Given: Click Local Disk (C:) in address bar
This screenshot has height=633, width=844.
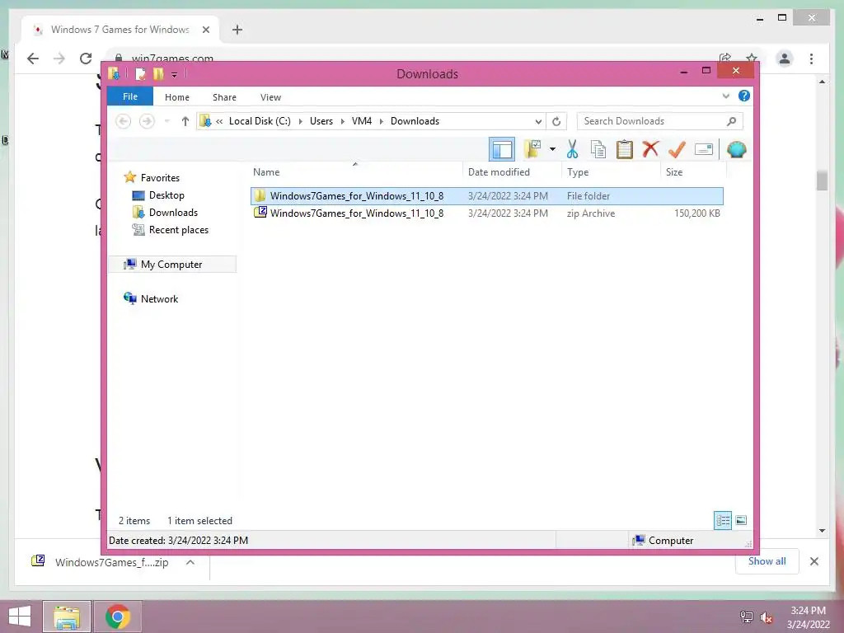Looking at the screenshot, I should click(x=260, y=121).
